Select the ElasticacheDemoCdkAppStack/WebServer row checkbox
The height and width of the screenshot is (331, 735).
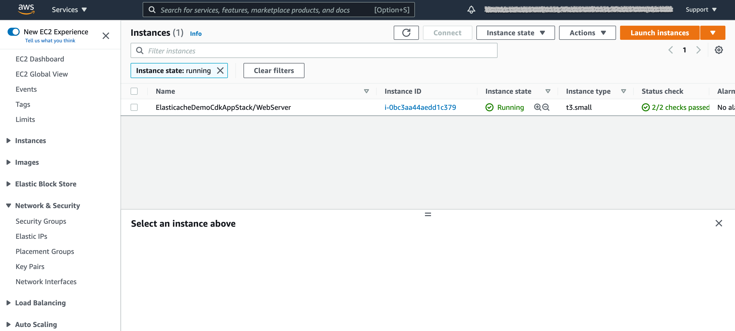click(134, 107)
